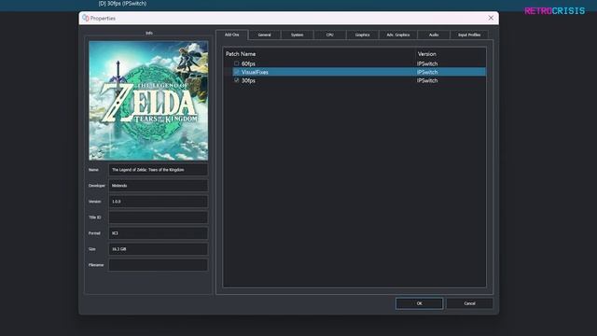
Task: Open the Graphics tab
Action: [363, 35]
